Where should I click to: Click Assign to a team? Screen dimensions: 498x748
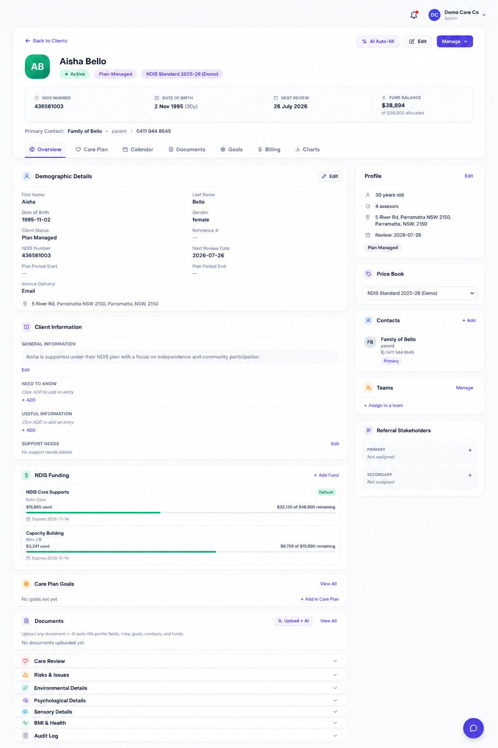pyautogui.click(x=383, y=405)
